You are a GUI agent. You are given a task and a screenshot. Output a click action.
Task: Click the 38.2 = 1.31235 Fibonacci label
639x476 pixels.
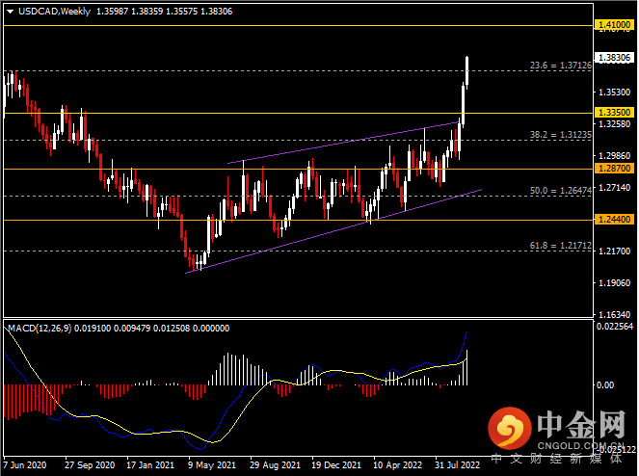click(x=560, y=135)
